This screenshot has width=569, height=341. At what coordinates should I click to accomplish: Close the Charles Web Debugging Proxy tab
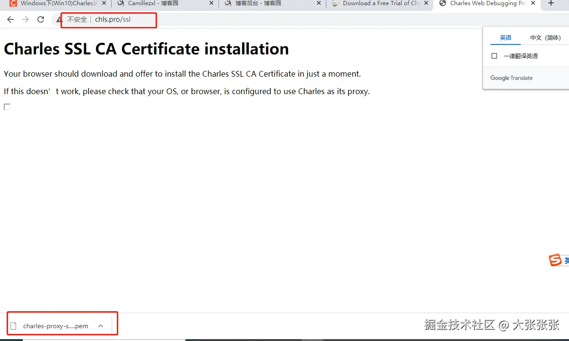[534, 3]
